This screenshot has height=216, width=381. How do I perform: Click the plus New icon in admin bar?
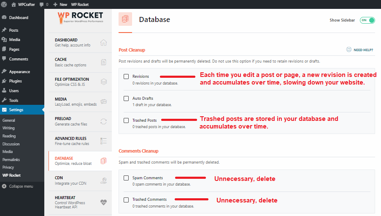[x=55, y=4]
